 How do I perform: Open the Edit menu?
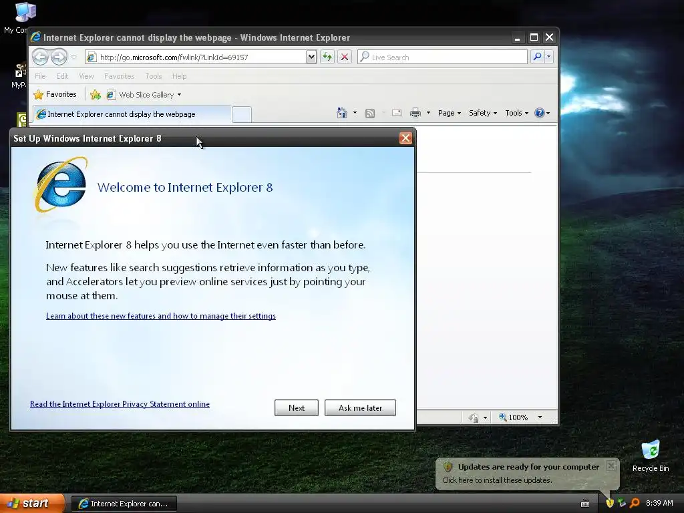pyautogui.click(x=62, y=76)
